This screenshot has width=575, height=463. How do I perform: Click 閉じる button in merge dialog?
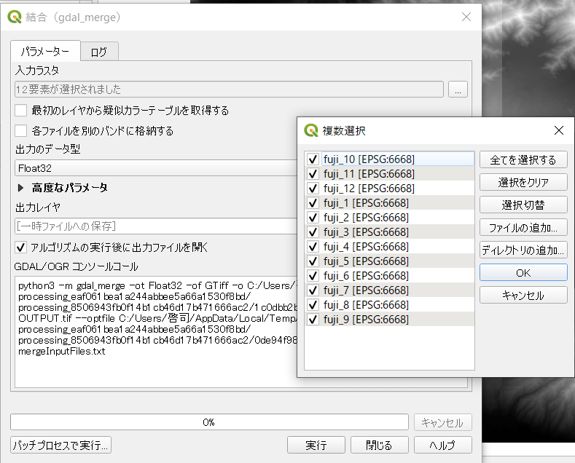[x=380, y=445]
